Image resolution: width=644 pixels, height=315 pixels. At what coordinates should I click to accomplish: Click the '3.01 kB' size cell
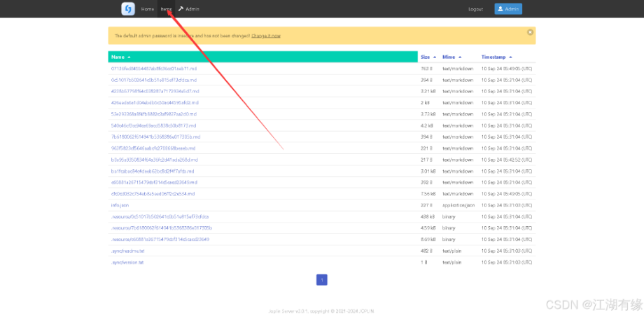[x=428, y=171]
